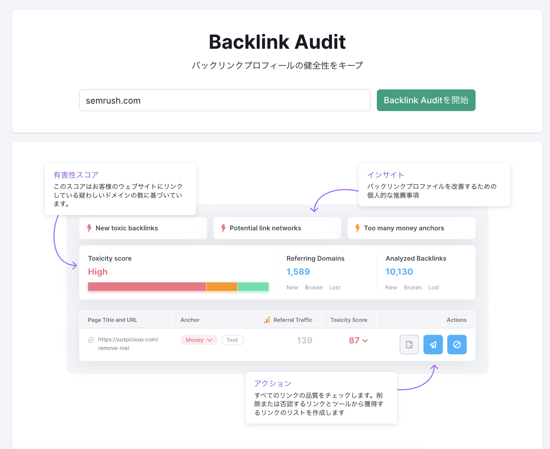Select New under Analyzed Backlinks
This screenshot has height=449, width=550.
click(x=391, y=287)
